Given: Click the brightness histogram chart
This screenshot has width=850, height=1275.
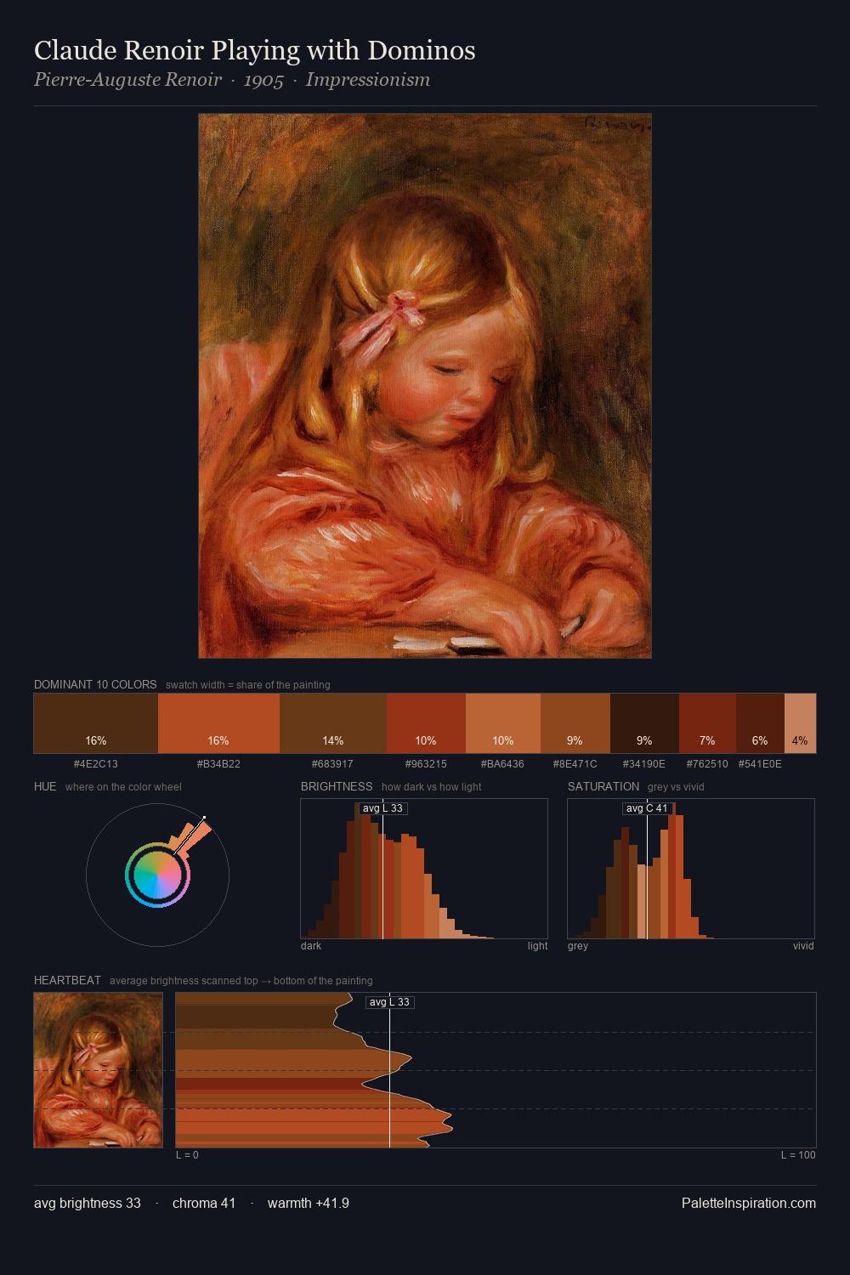Looking at the screenshot, I should 424,869.
